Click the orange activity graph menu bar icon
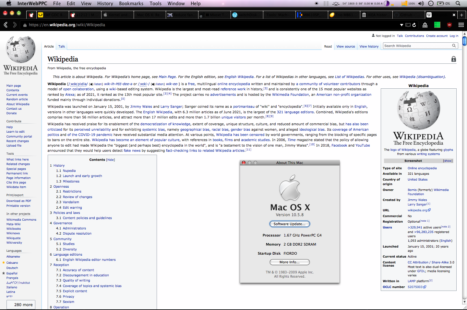Image resolution: width=467 pixels, height=310 pixels. [x=404, y=3]
